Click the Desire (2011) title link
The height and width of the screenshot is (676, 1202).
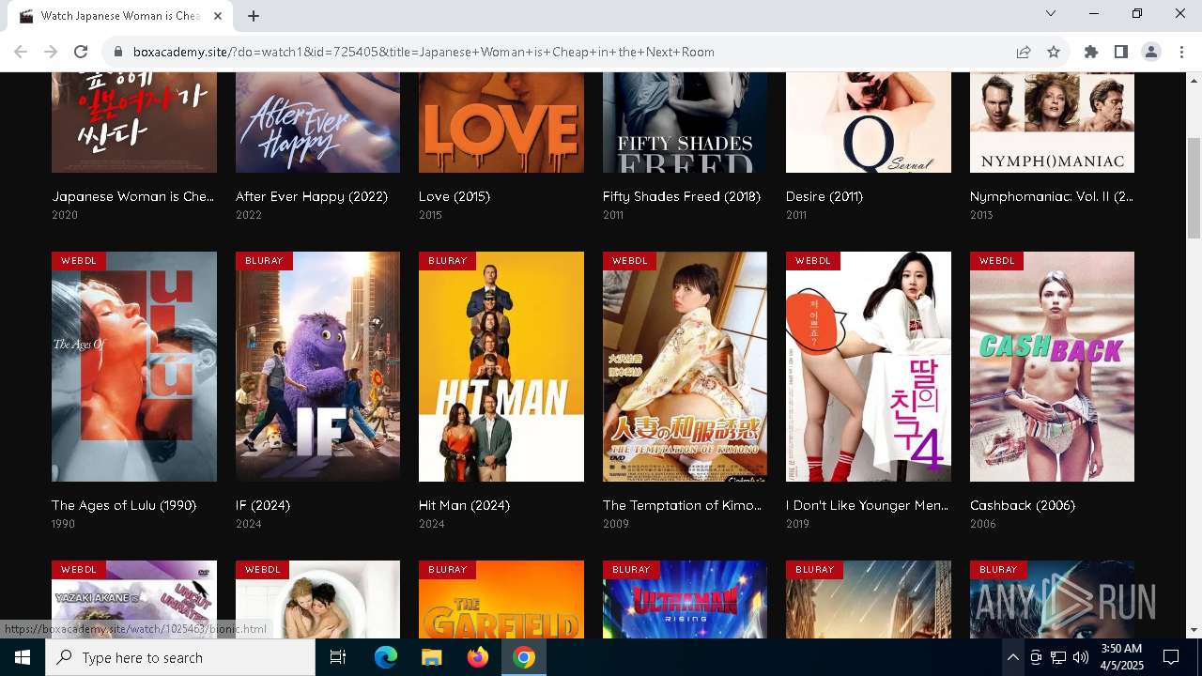tap(824, 196)
